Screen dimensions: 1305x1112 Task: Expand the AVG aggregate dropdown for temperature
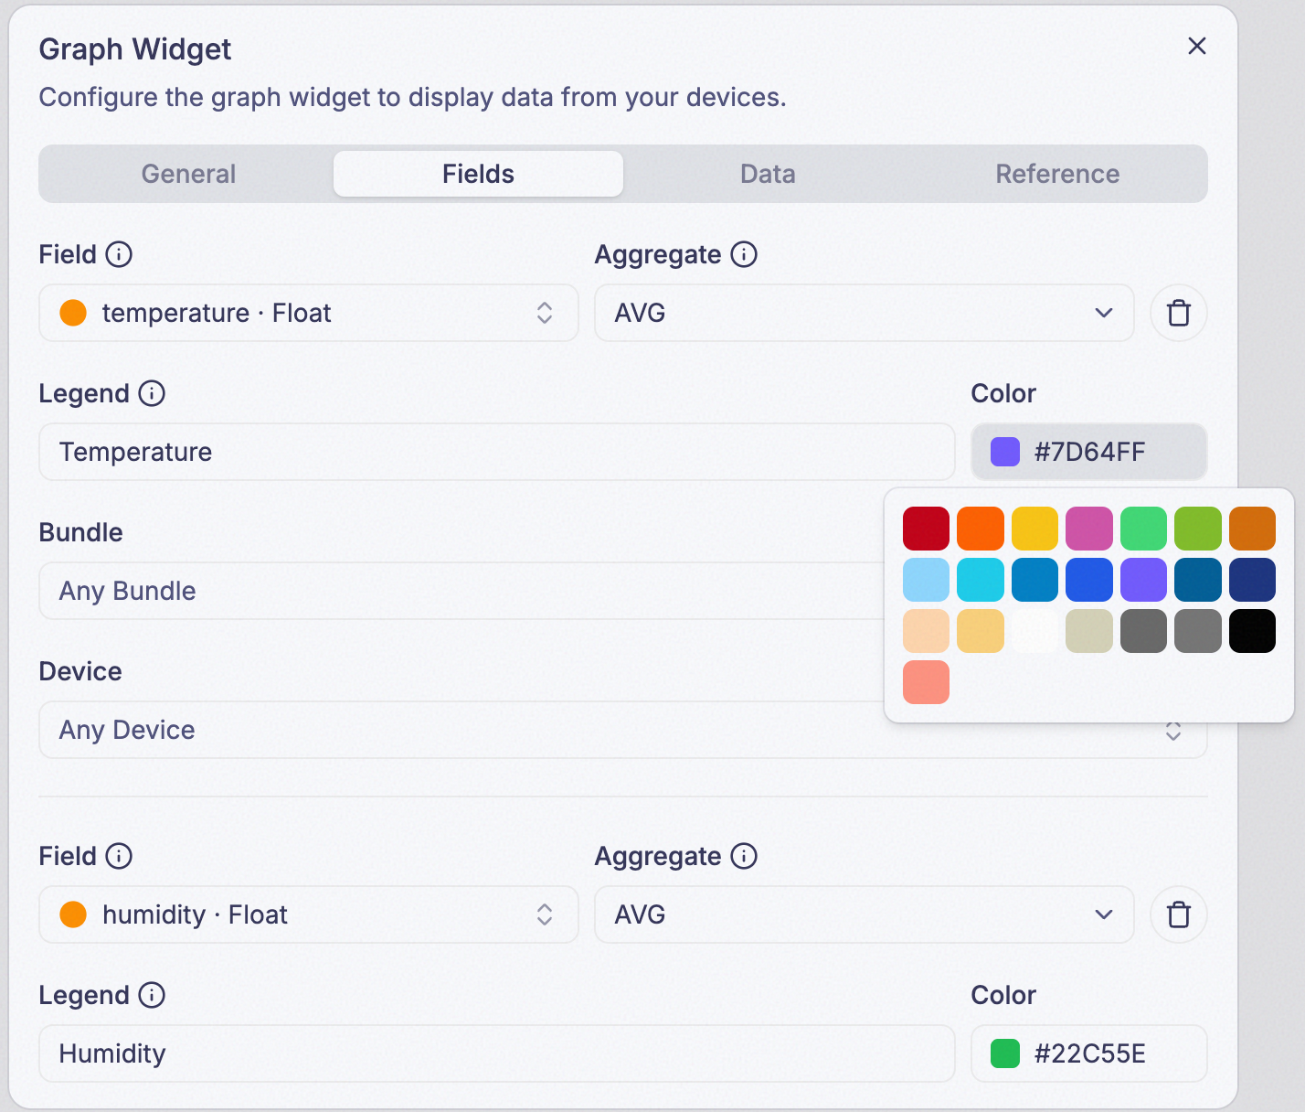(x=865, y=313)
